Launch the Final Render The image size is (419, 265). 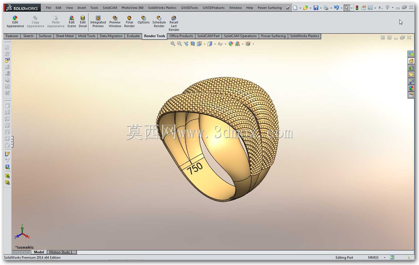pyautogui.click(x=129, y=22)
